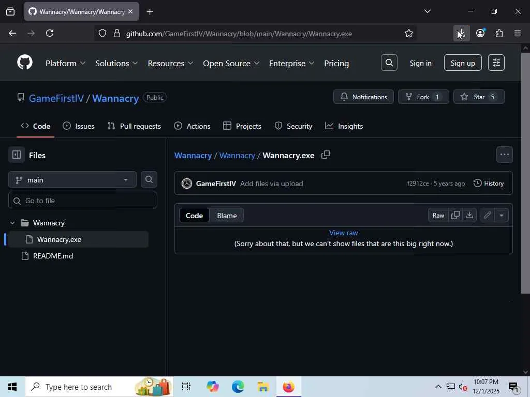Image resolution: width=530 pixels, height=397 pixels.
Task: Open commit f2912ce hash link
Action: [x=418, y=184]
